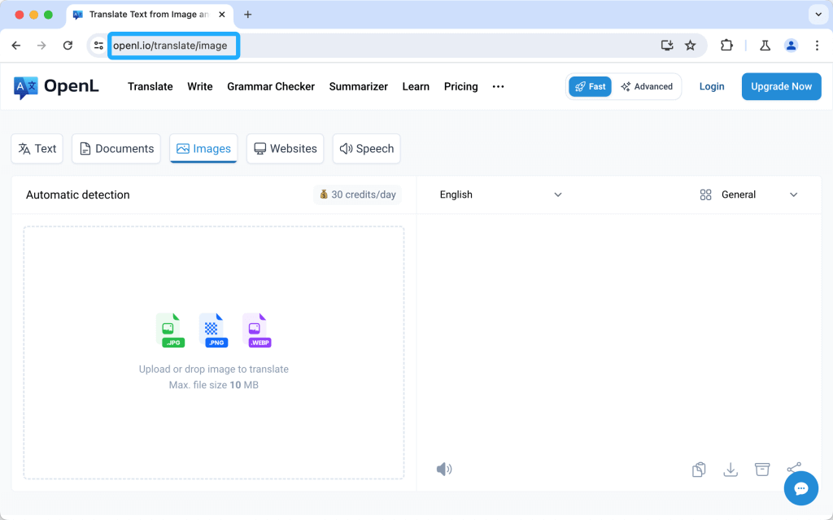
Task: Click the download translation icon
Action: (731, 470)
